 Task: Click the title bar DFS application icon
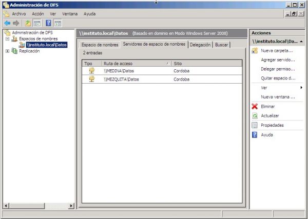point(6,5)
